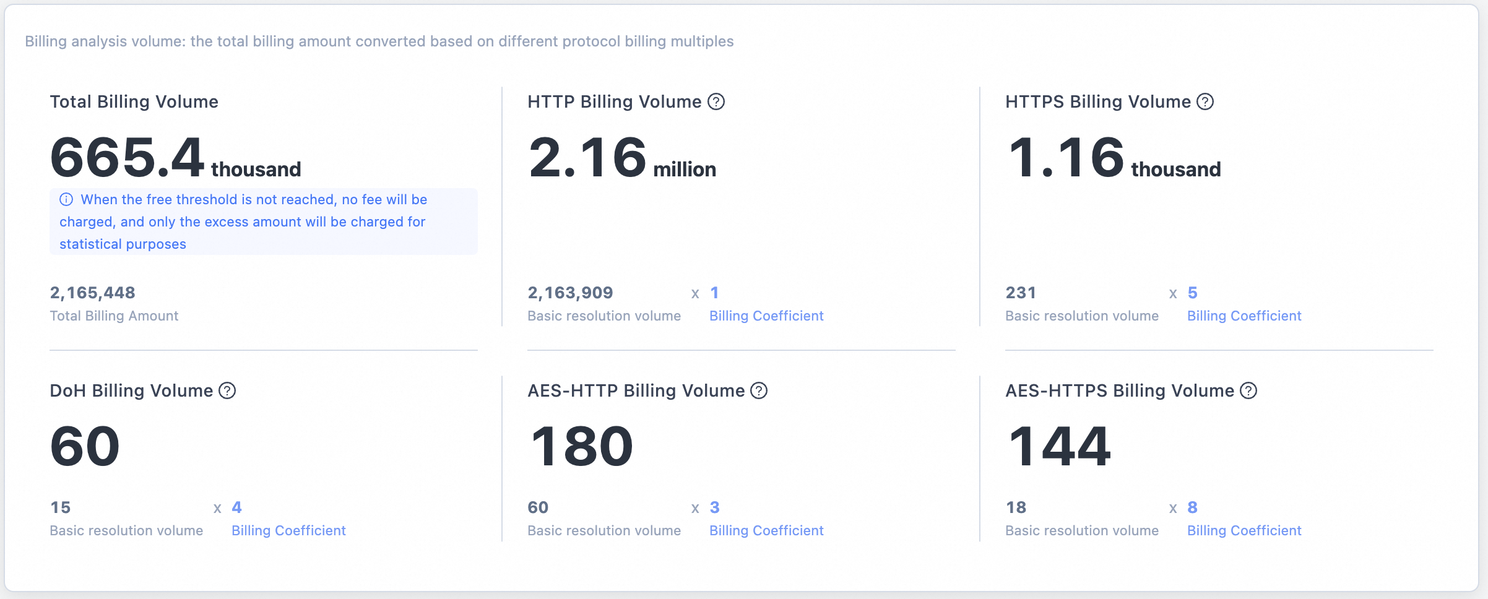Click the 1.16 thousand HTTPS volume figure
The width and height of the screenshot is (1488, 599).
coord(1114,158)
